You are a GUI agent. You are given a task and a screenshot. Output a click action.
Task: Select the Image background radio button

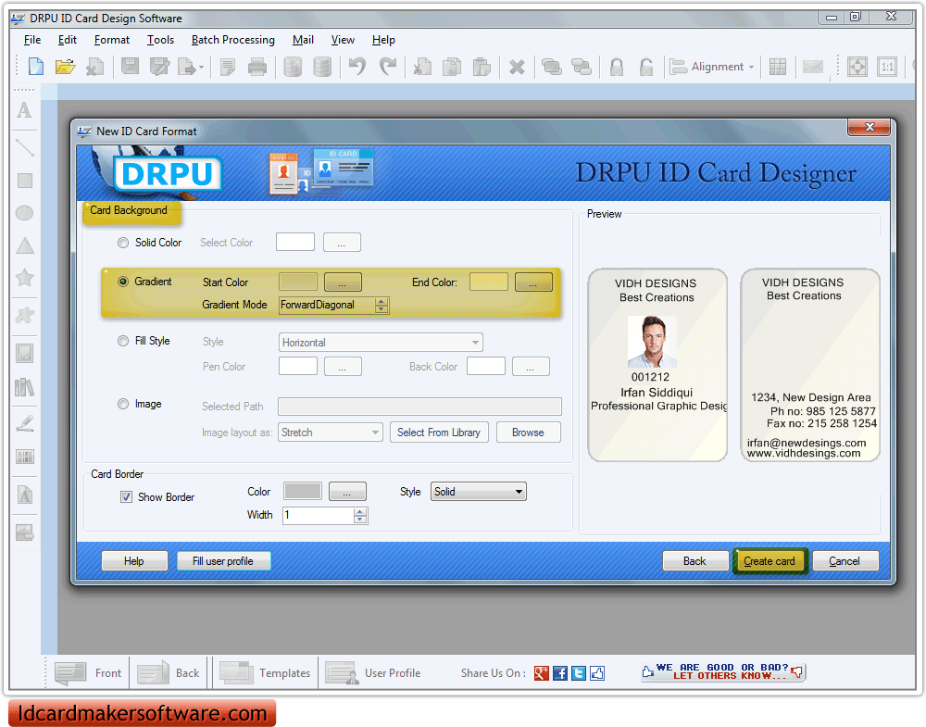pyautogui.click(x=123, y=404)
